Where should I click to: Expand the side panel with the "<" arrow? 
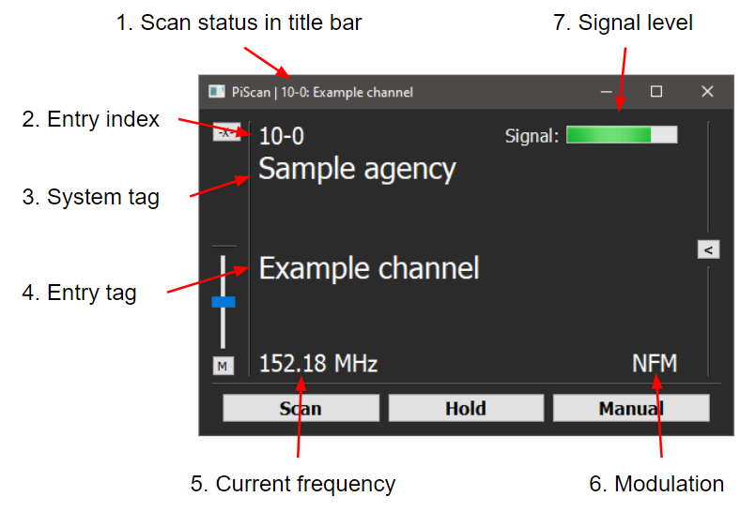coord(708,249)
